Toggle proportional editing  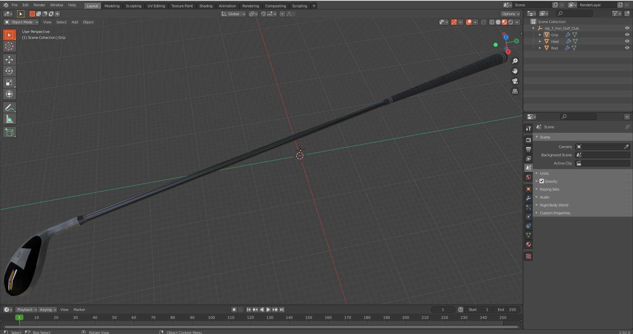[x=282, y=14]
